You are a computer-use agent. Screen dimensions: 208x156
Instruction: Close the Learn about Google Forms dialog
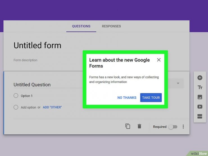click(159, 60)
